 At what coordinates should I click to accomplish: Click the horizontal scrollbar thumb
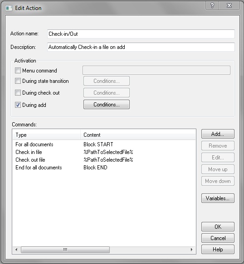pos(65,250)
